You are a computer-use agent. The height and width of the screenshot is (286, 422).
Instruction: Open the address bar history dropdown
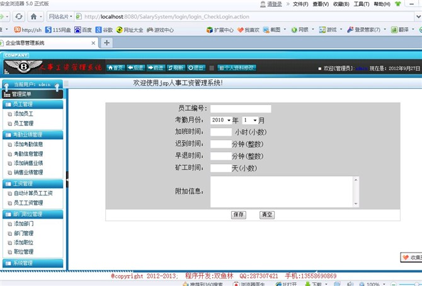418,17
